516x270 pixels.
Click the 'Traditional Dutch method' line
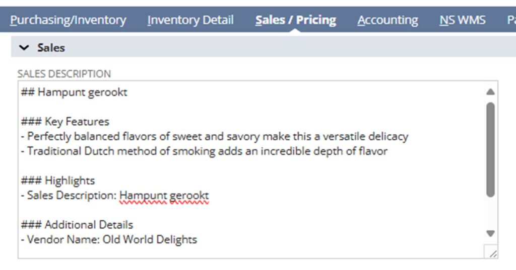coord(204,151)
